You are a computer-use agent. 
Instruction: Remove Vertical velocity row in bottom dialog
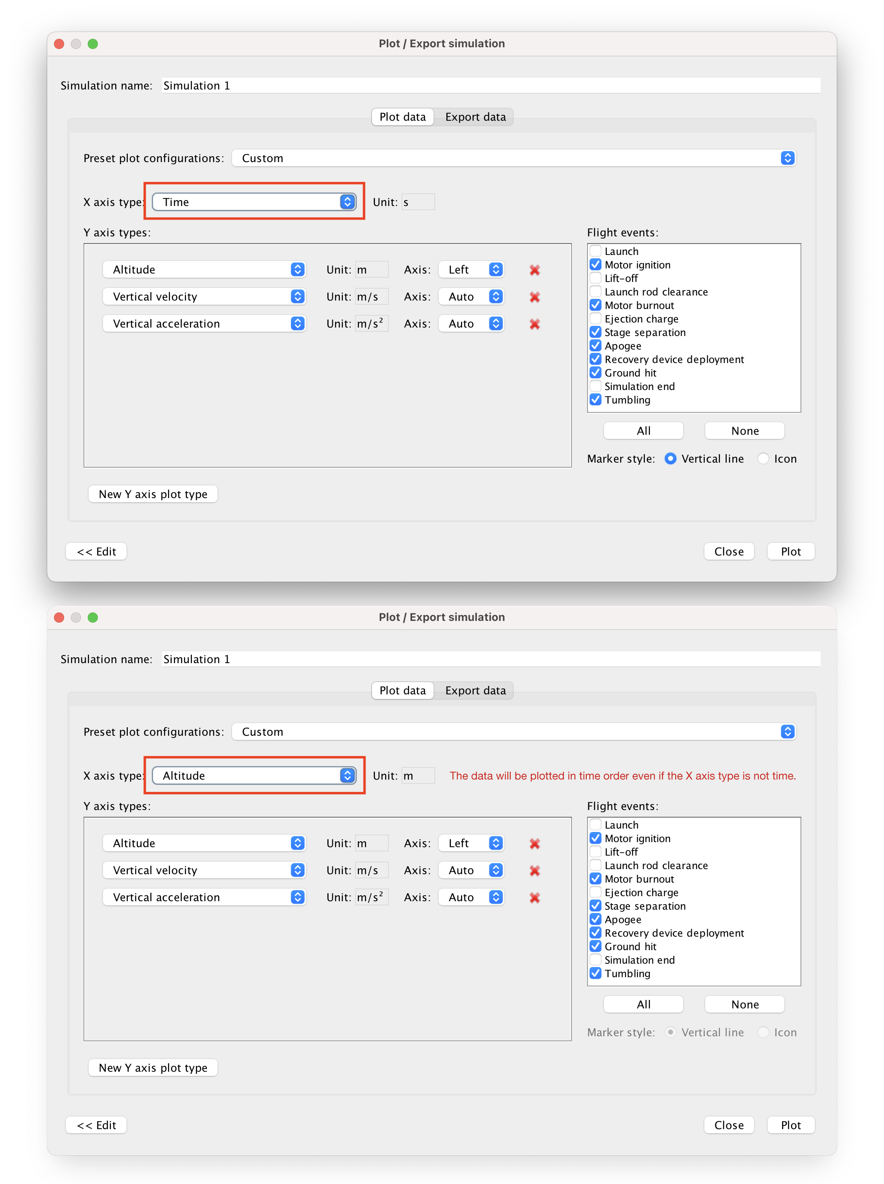click(534, 871)
